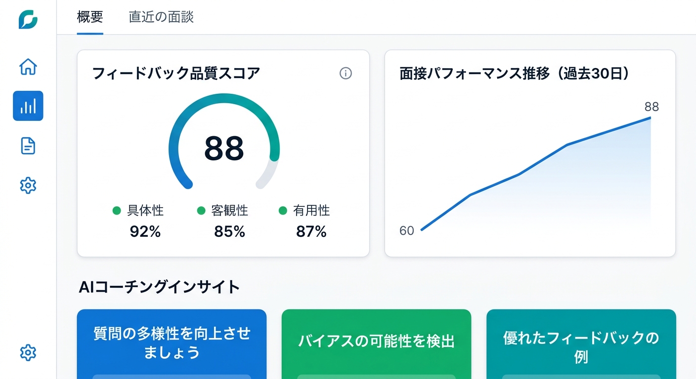Open the 優れたフィードバックの例 insight card
The width and height of the screenshot is (696, 379).
coord(581,344)
